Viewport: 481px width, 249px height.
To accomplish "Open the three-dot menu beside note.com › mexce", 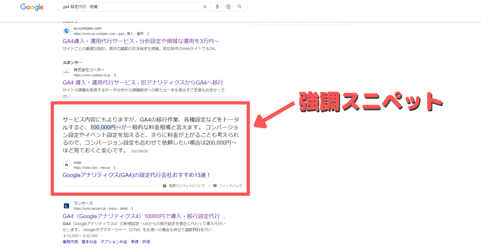I will [114, 167].
